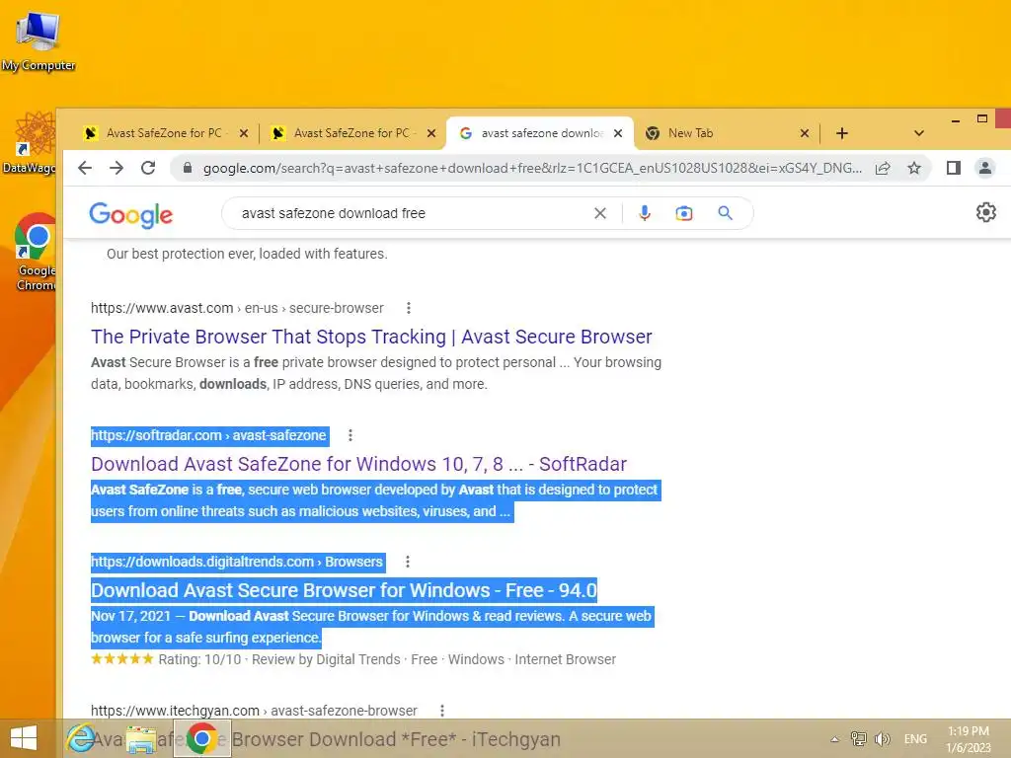Switch to the first Avast SafeZone for PC tab

(164, 133)
